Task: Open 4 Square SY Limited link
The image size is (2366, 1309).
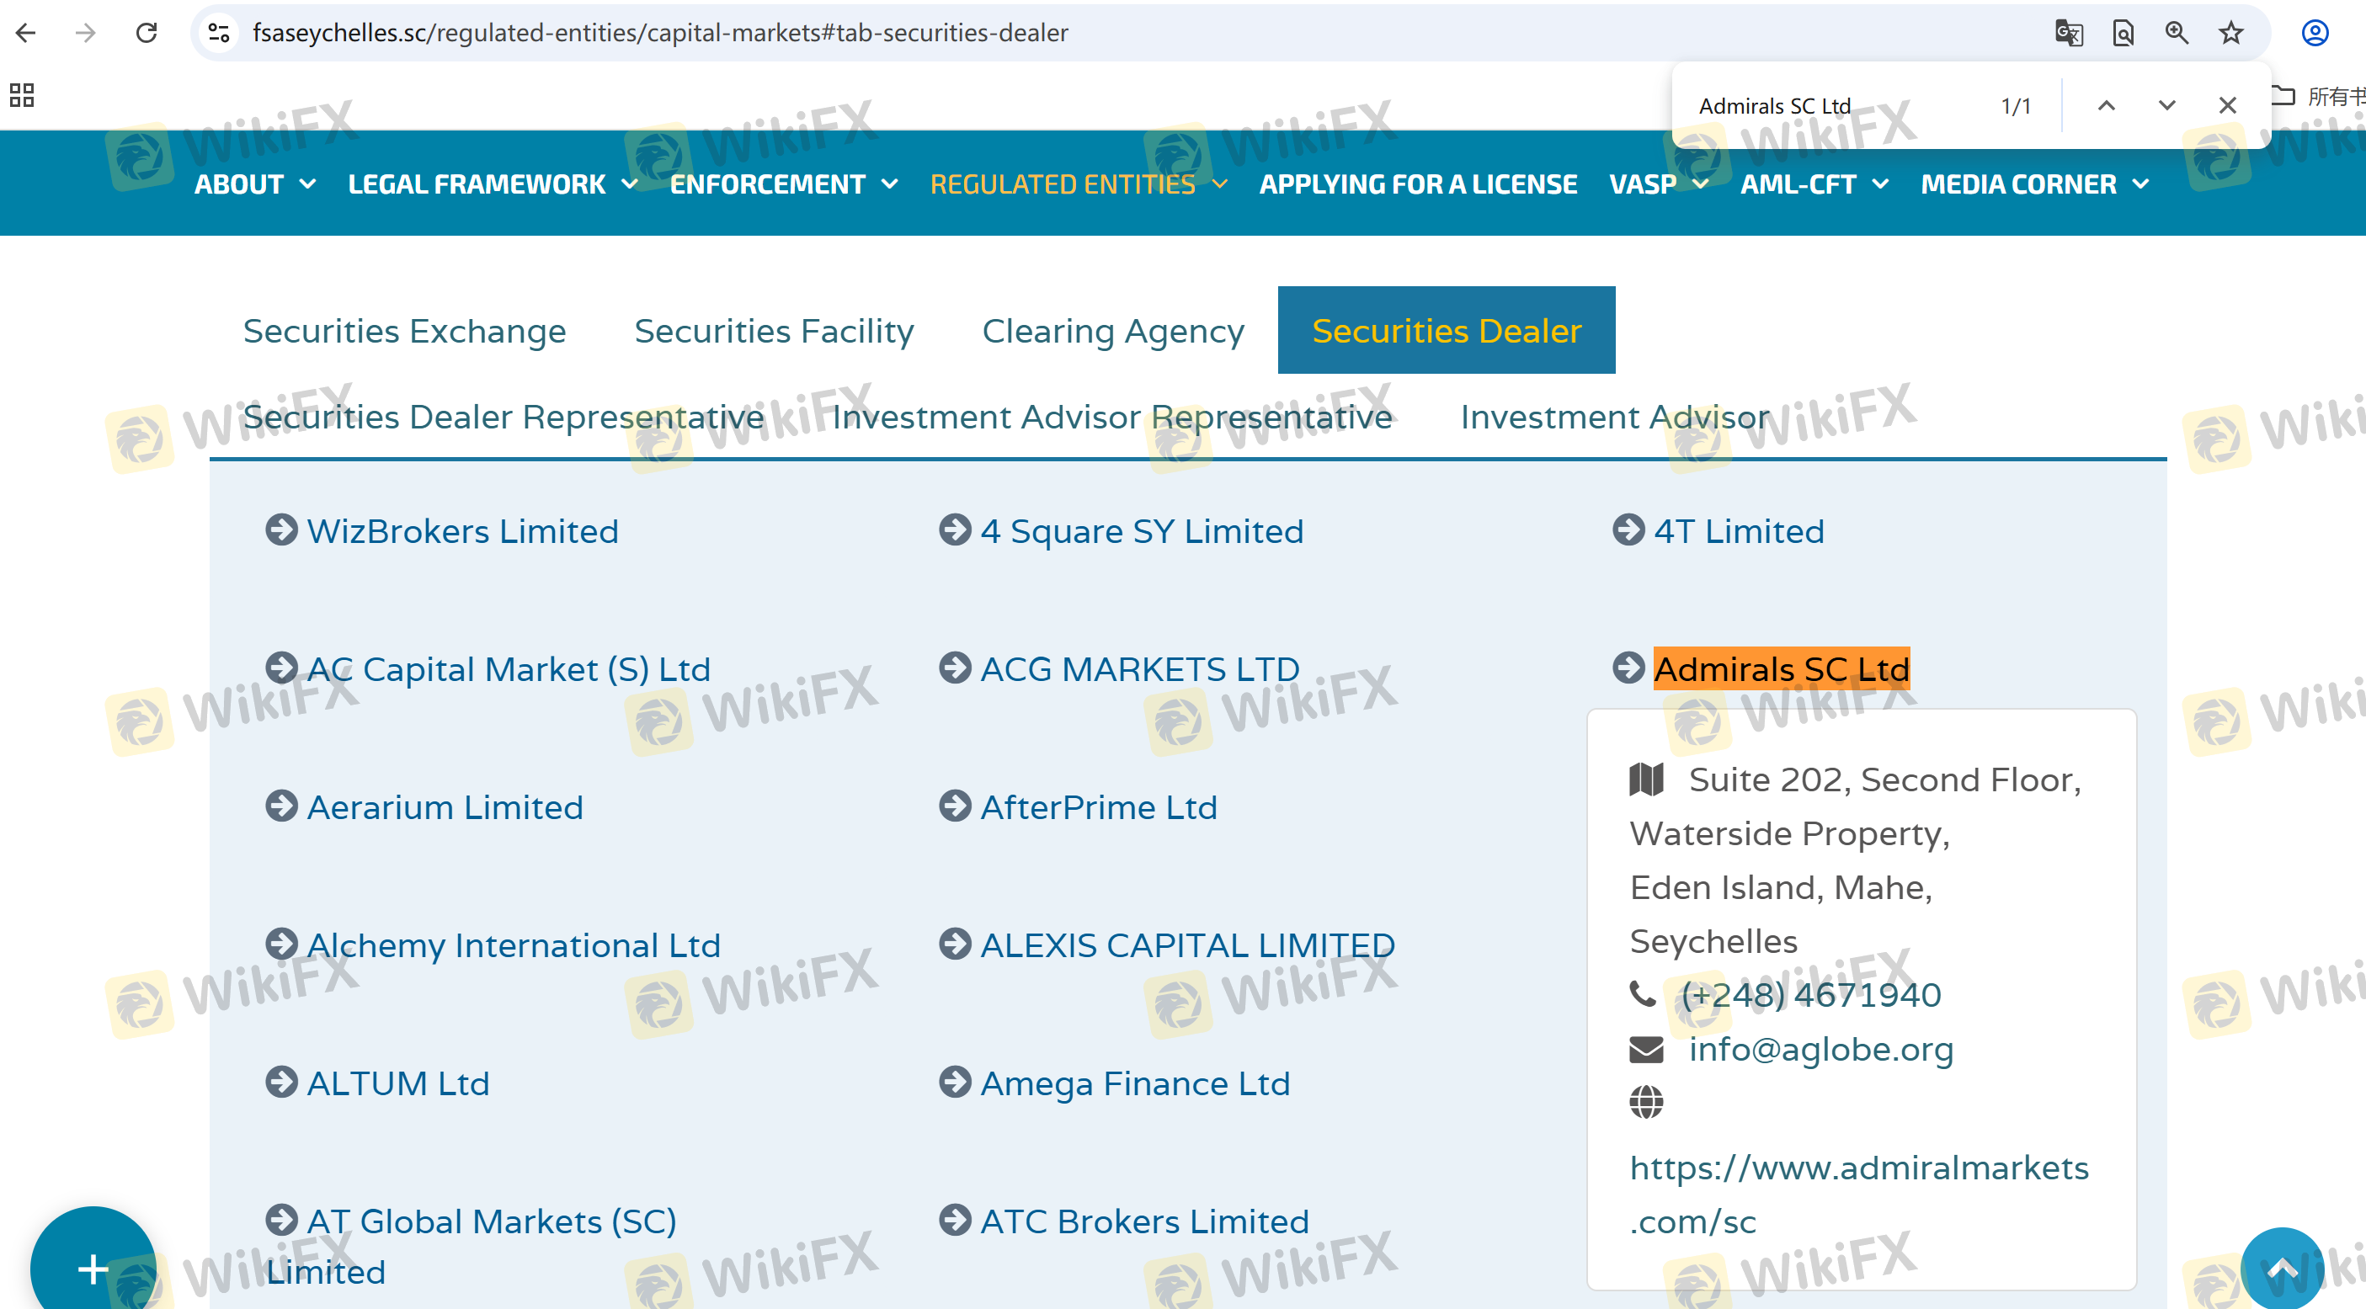Action: [x=1142, y=531]
